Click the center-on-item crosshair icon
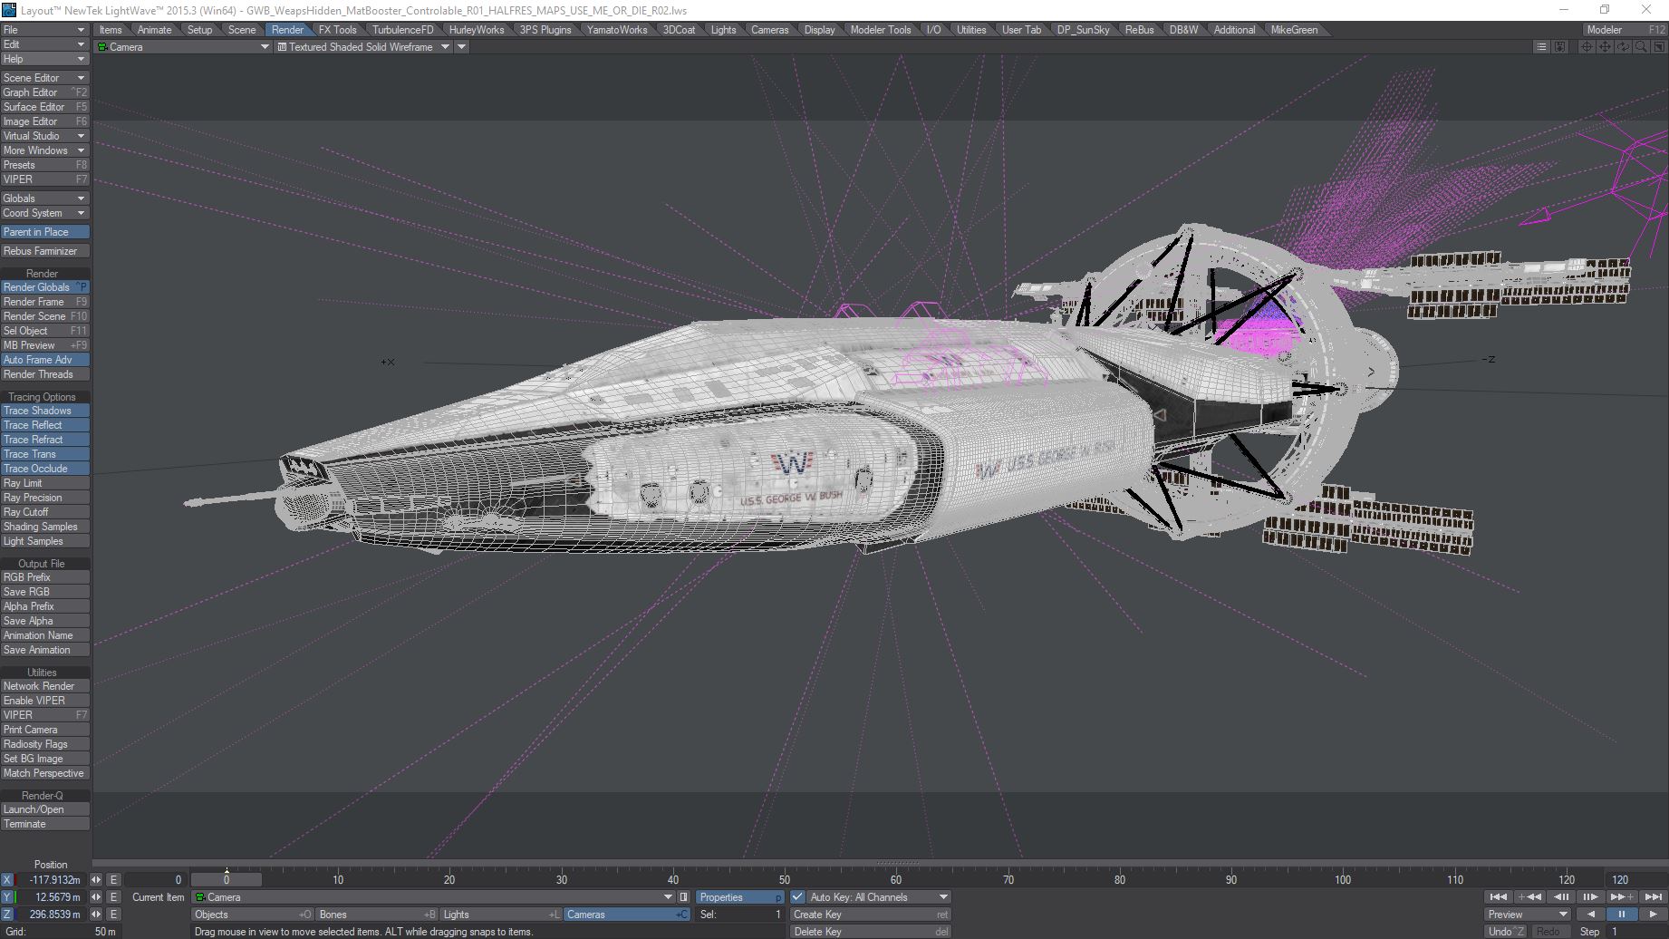This screenshot has height=939, width=1669. (1587, 47)
